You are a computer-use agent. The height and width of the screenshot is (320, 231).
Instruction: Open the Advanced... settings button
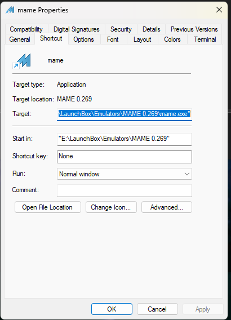click(x=167, y=207)
